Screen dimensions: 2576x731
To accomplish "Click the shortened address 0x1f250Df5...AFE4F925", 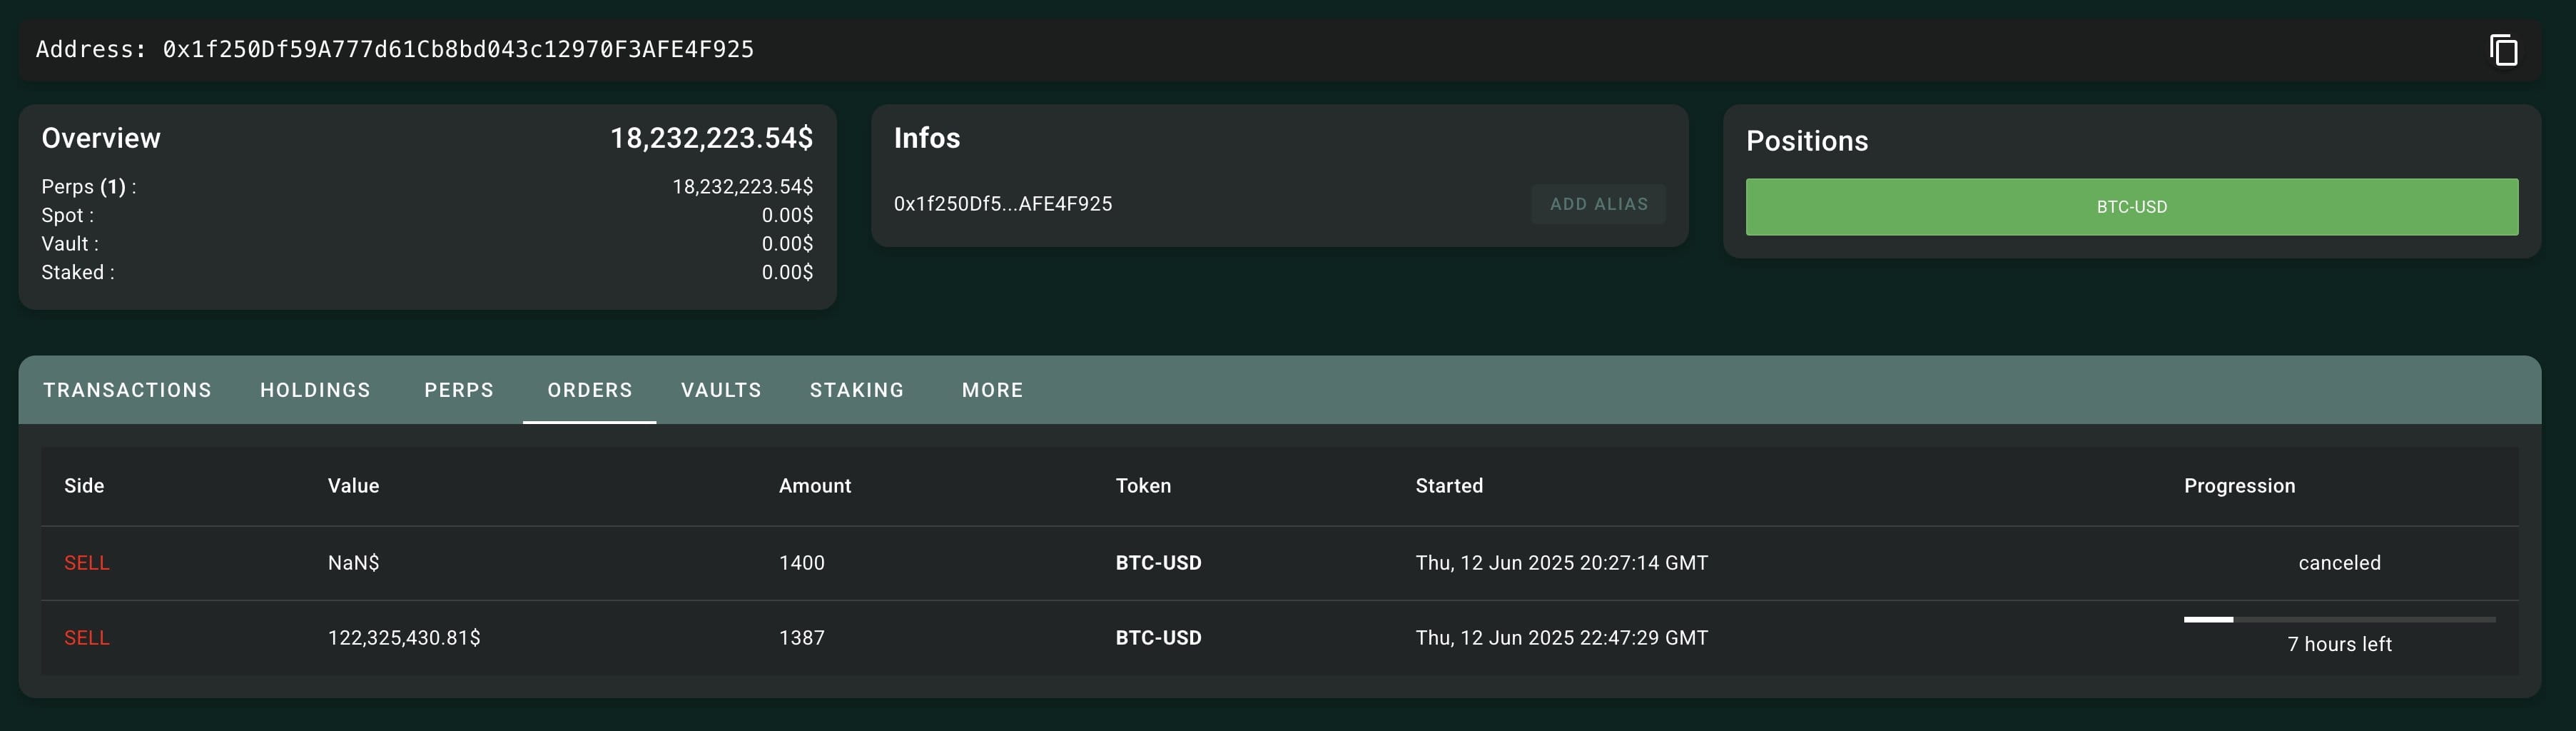I will point(1002,204).
